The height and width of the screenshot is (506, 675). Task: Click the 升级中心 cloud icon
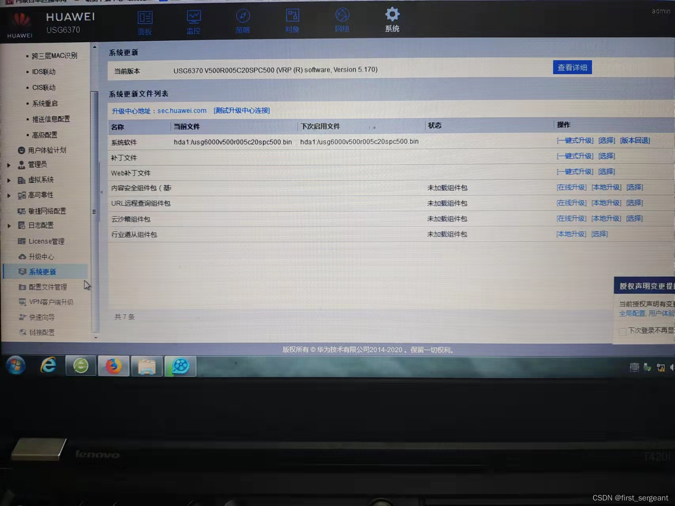pos(22,257)
